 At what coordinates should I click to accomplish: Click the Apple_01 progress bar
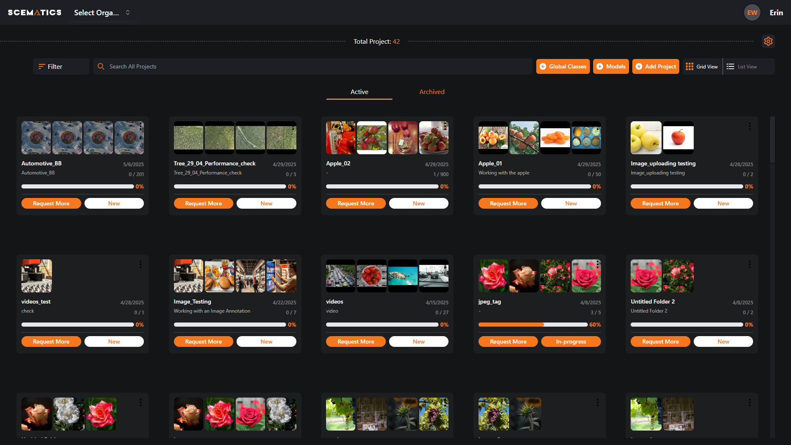535,186
